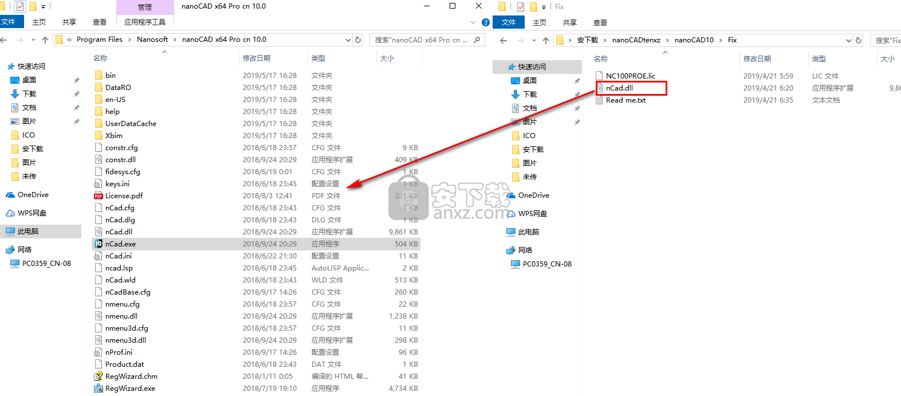
Task: Select file name Product.dat
Action: click(125, 364)
